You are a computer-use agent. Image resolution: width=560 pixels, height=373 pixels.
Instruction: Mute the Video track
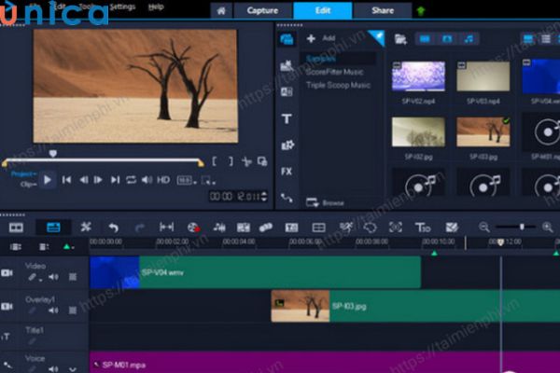click(x=53, y=277)
